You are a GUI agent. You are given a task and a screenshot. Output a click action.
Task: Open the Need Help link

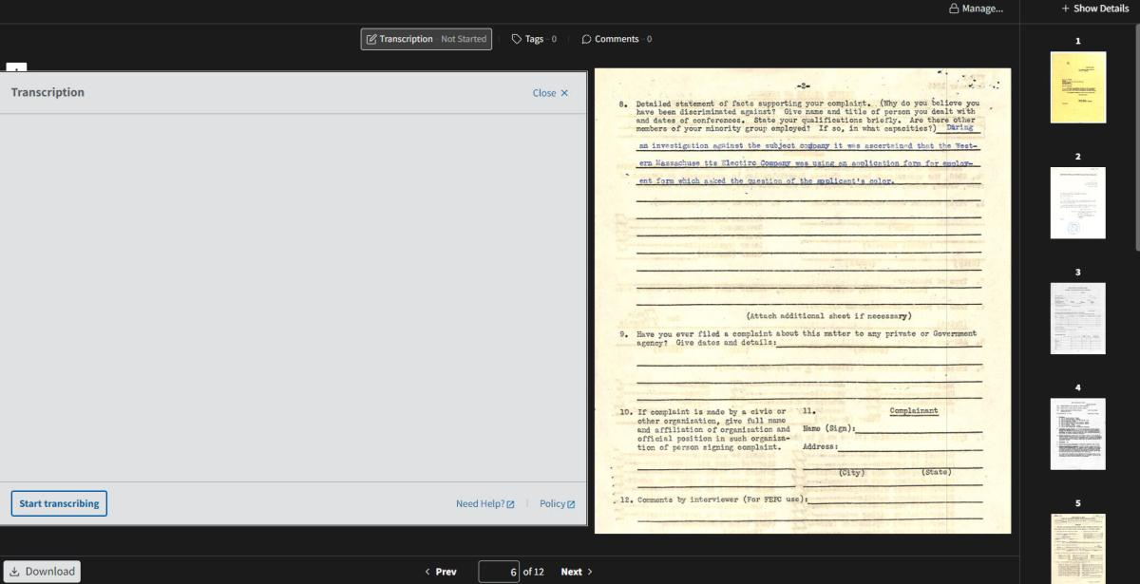point(484,504)
